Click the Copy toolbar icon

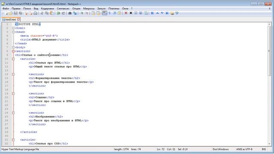47,13
